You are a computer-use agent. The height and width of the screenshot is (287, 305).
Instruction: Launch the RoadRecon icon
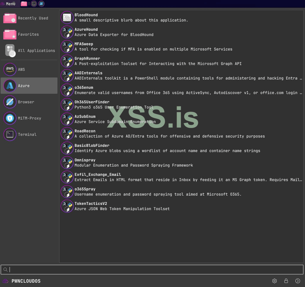(x=67, y=134)
